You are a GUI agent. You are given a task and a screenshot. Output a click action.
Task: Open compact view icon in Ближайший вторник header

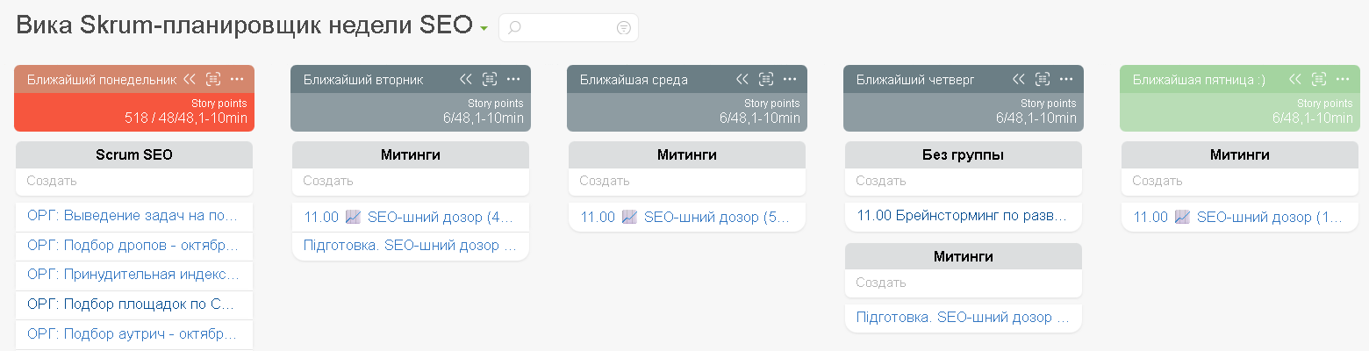[490, 79]
